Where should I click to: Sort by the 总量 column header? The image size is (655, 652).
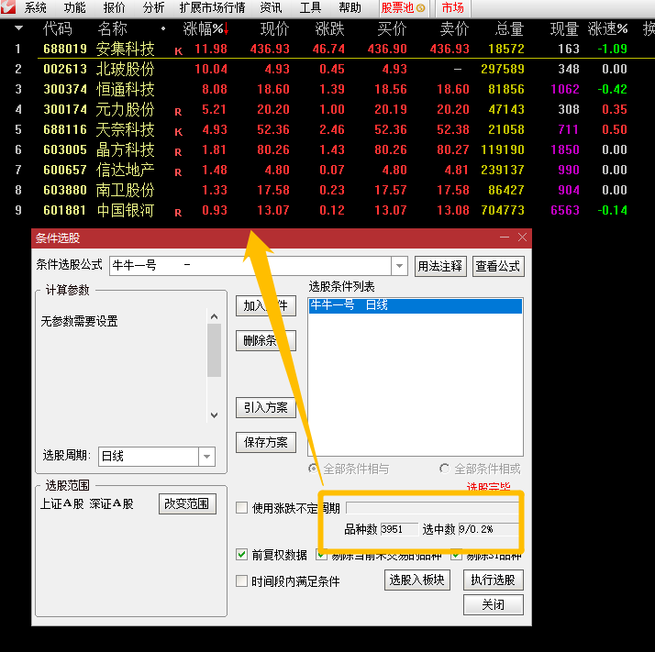point(509,28)
